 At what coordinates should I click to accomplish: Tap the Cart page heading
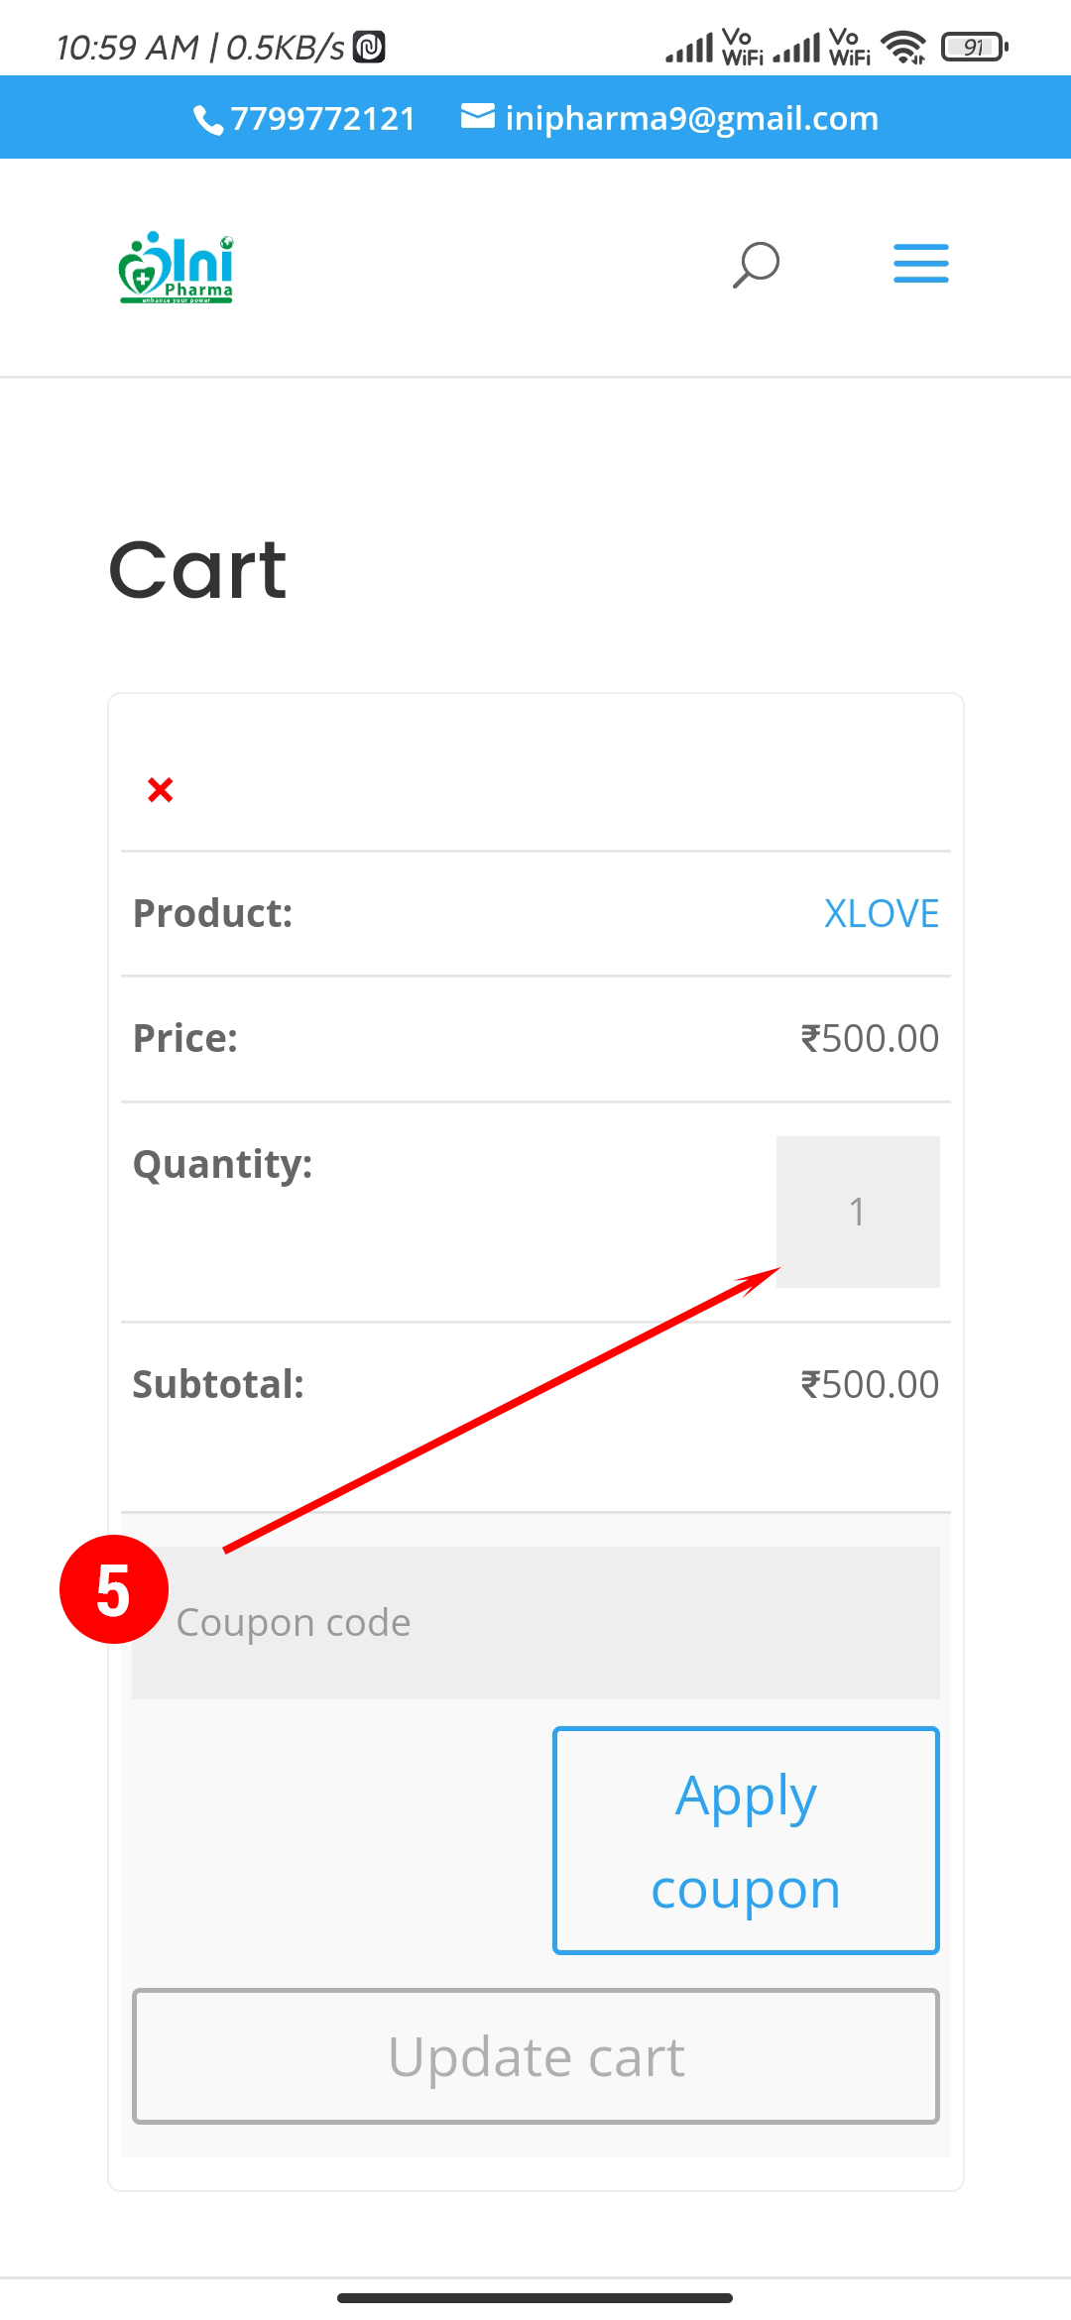tap(197, 570)
